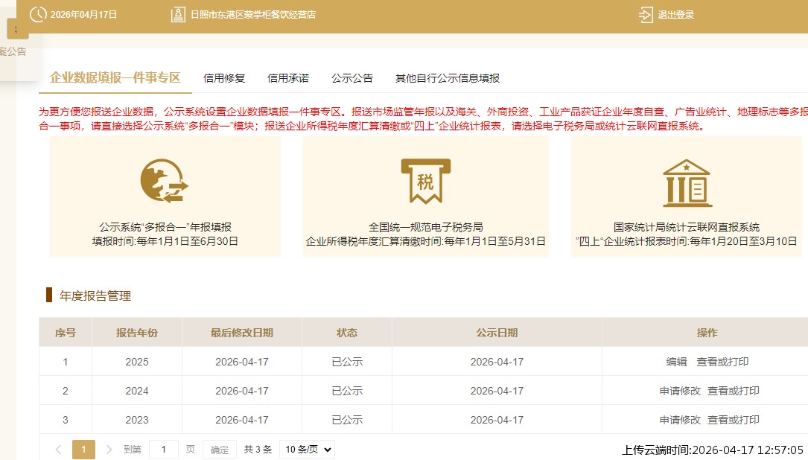This screenshot has width=808, height=460.
Task: Open the 10 条/页 page size dropdown
Action: click(x=305, y=449)
